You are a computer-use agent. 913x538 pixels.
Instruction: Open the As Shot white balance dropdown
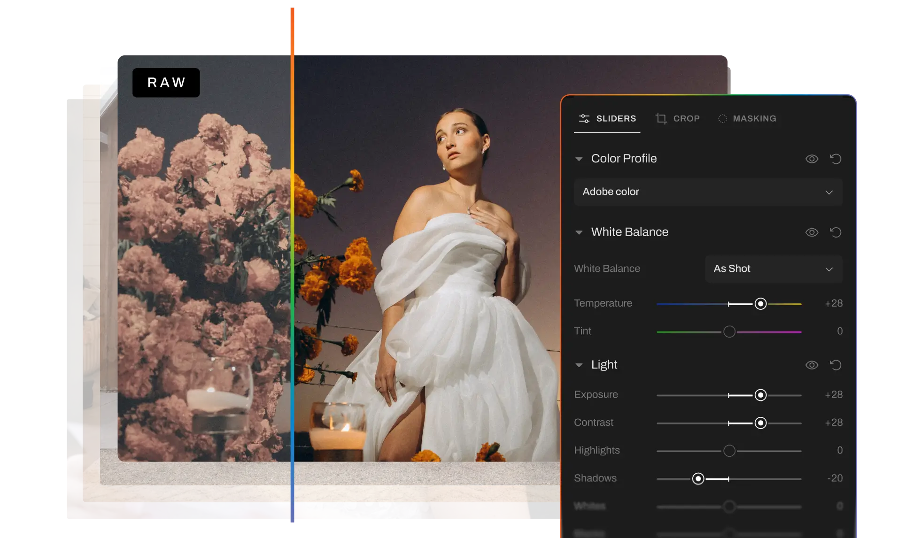[x=774, y=269]
